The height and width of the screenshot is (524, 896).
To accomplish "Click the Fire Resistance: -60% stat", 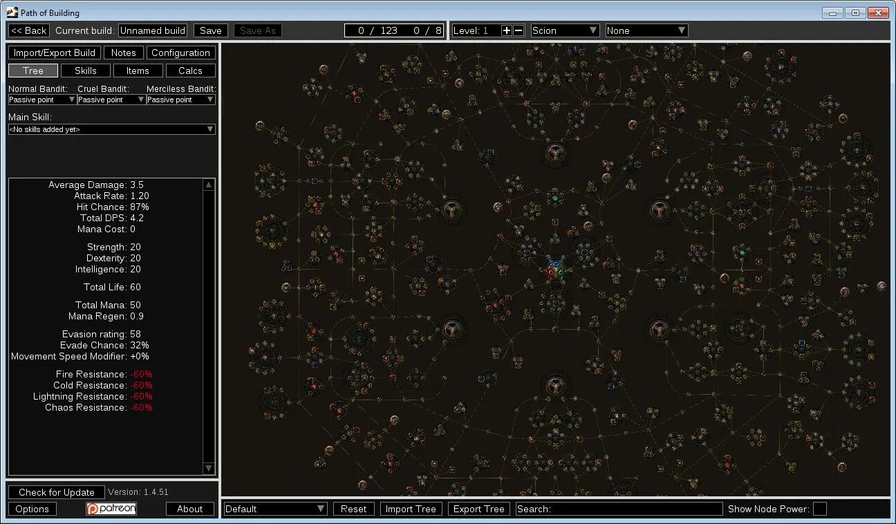I will tap(104, 374).
